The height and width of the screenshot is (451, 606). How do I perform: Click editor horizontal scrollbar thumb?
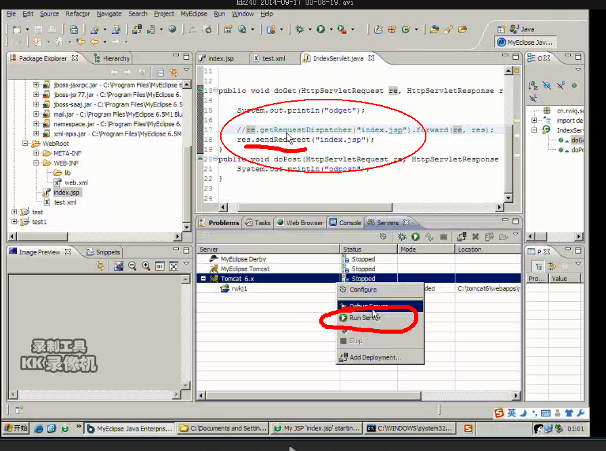pyautogui.click(x=315, y=208)
